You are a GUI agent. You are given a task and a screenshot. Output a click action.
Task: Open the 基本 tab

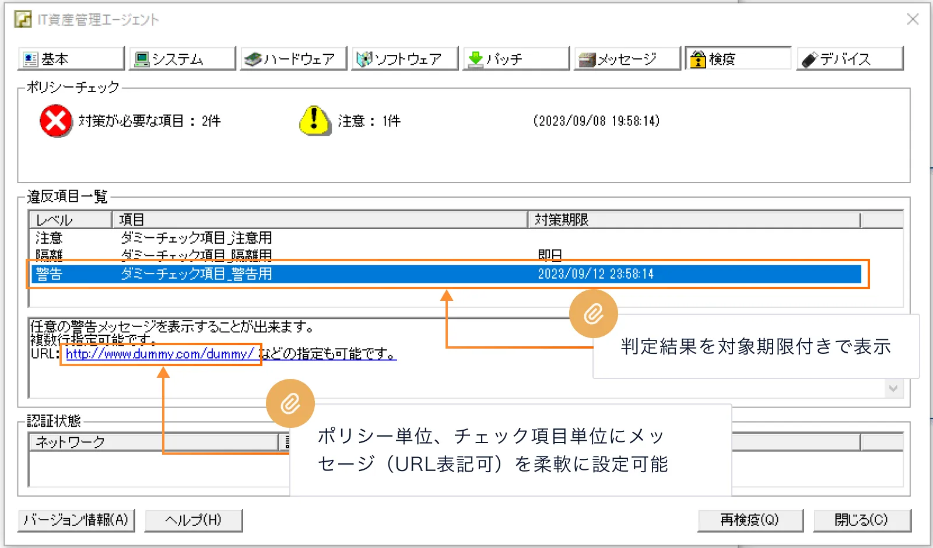click(71, 59)
